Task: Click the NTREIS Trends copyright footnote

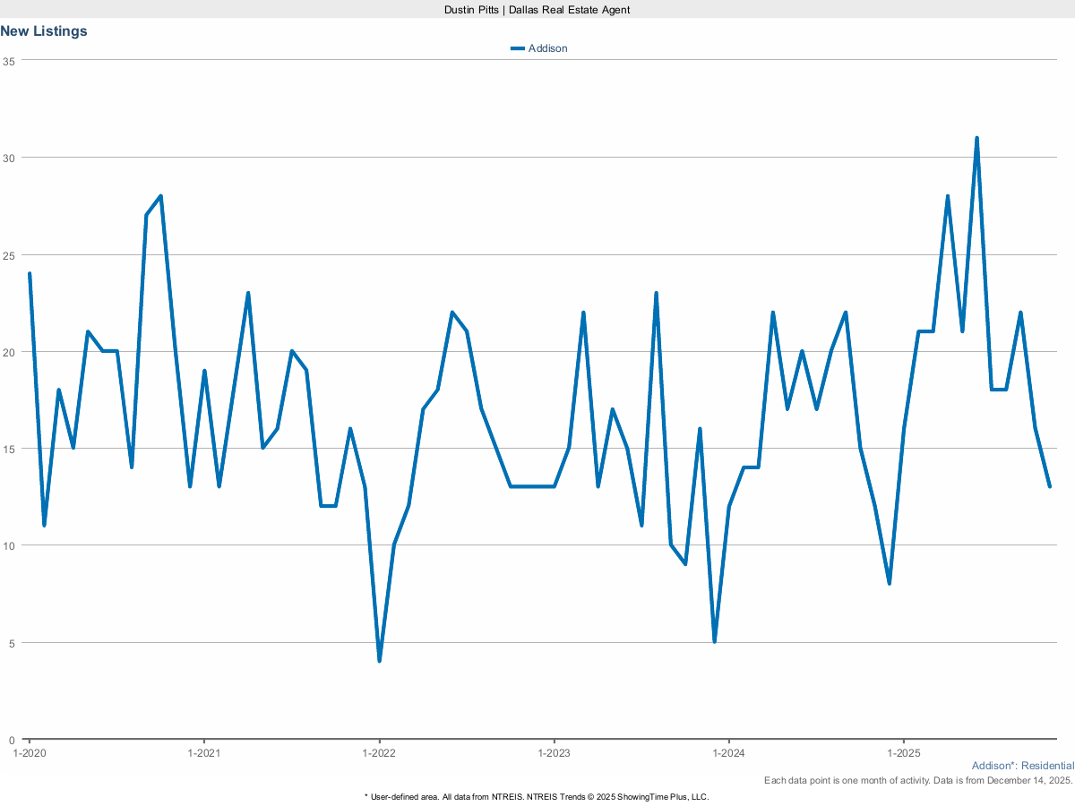Action: click(537, 796)
